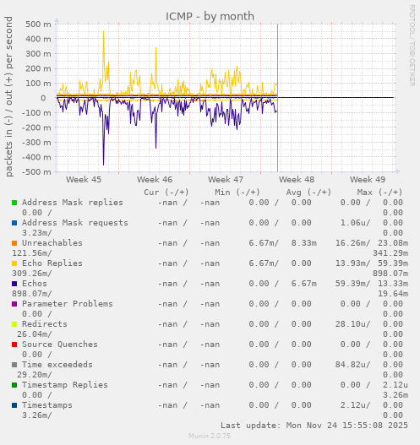Viewport: 420px width, 445px height.
Task: Click the 'Min (-/+)' column header
Action: (x=237, y=193)
